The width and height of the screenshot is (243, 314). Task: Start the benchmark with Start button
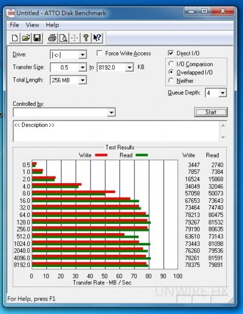click(x=211, y=112)
